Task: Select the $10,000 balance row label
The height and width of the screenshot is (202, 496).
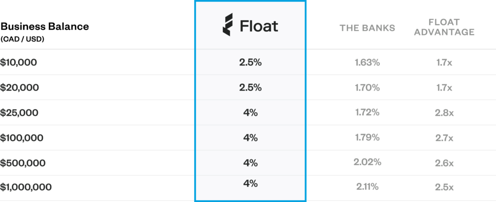Action: 18,62
